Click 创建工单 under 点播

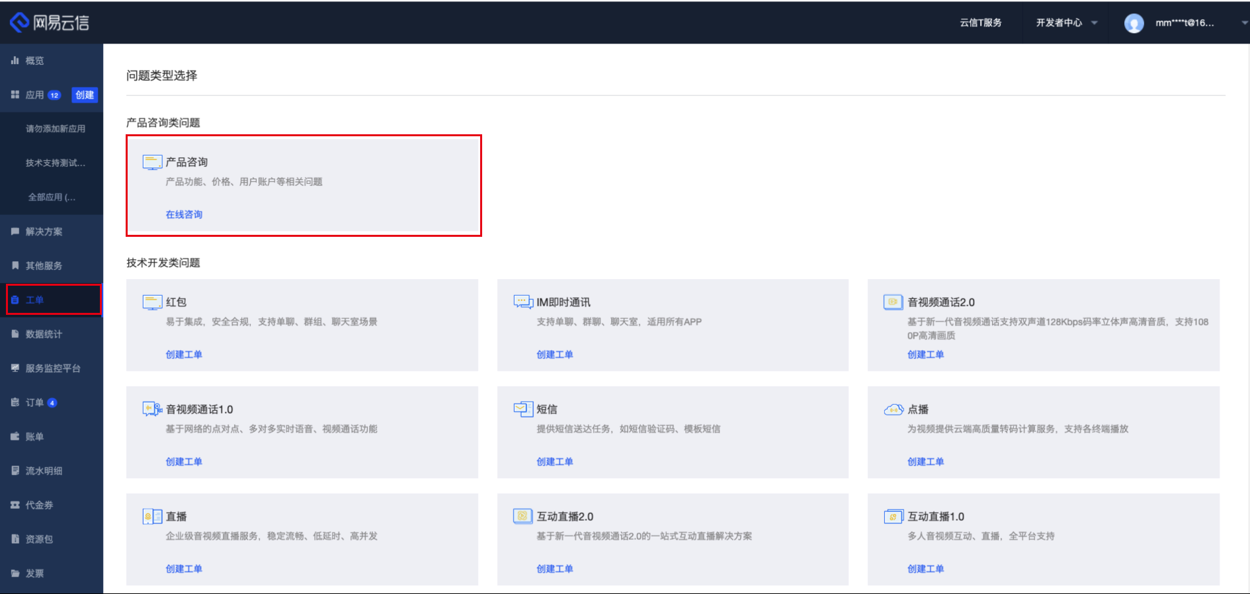click(926, 462)
